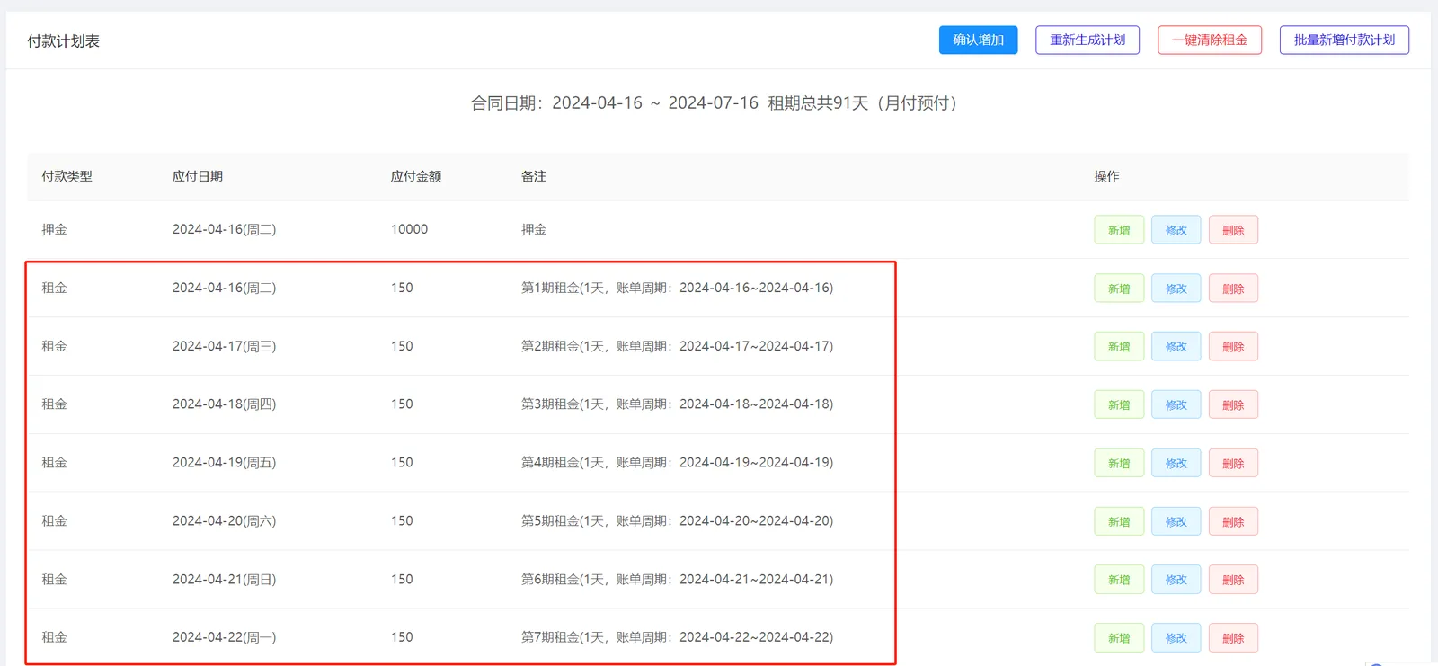Viewport: 1438px width, 666px height.
Task: Click 删除 for the 2024-04-17 rent row
Action: tap(1233, 346)
